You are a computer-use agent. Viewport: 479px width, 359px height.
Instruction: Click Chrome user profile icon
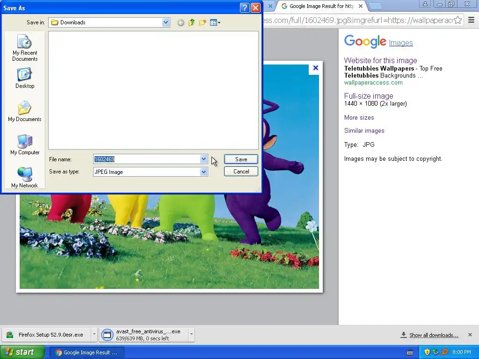tap(425, 4)
